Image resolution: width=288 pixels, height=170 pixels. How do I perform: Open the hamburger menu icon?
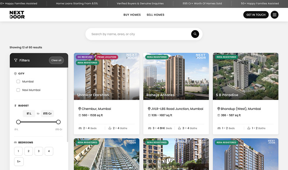point(274,15)
